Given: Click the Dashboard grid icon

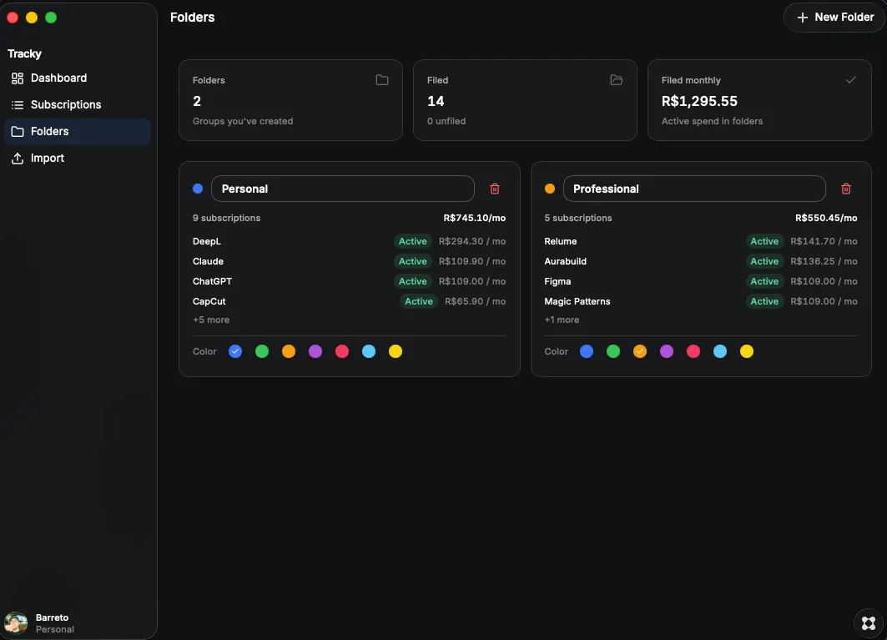Looking at the screenshot, I should 18,78.
